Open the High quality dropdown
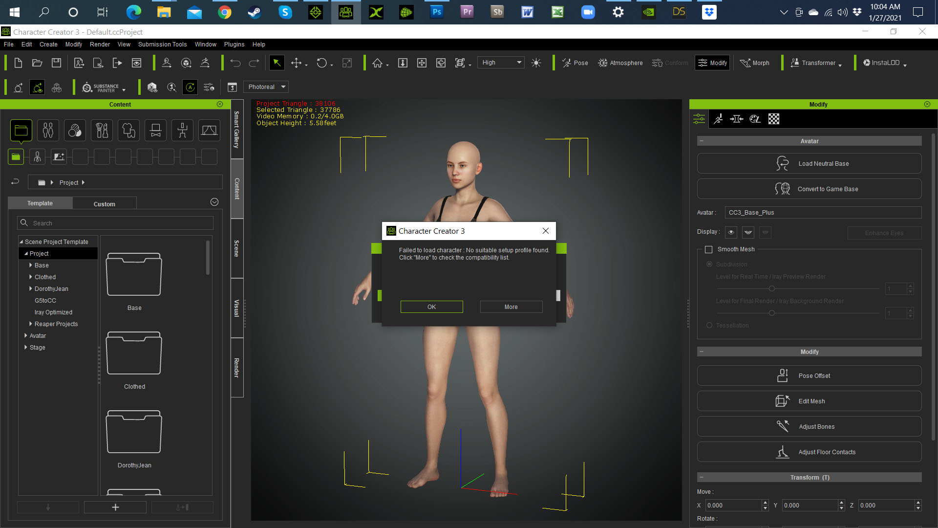 click(x=501, y=63)
